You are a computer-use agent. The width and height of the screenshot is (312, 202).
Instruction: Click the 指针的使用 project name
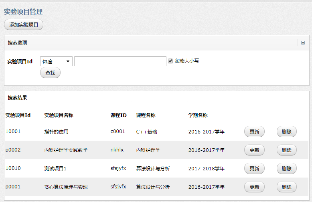[56, 131]
